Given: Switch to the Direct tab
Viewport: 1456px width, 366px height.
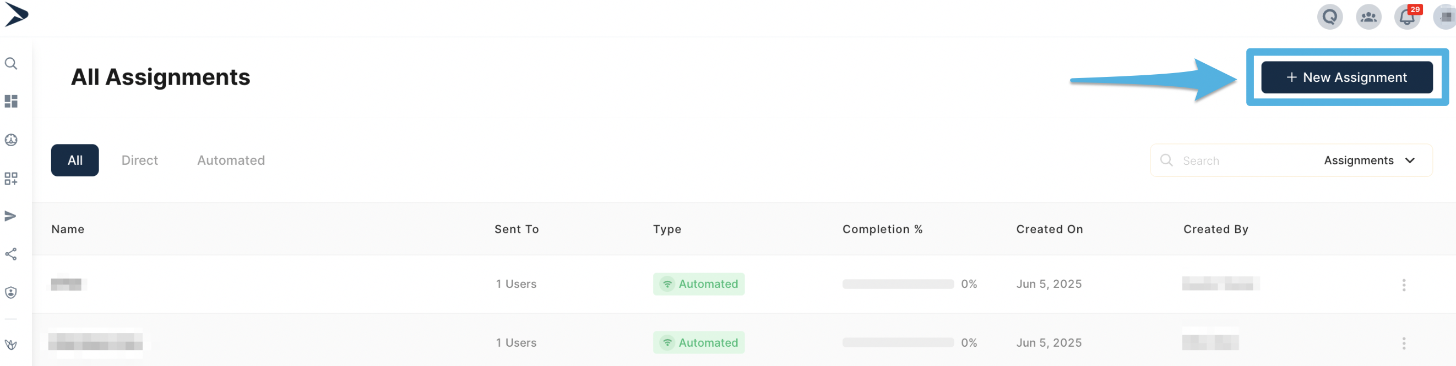Looking at the screenshot, I should click(140, 160).
